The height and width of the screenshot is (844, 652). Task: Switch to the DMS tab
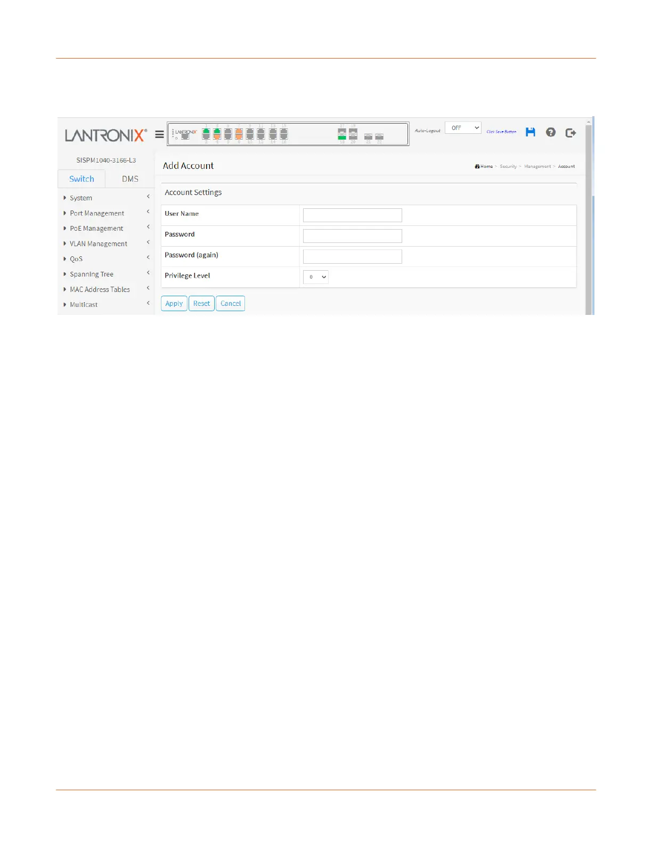coord(130,179)
